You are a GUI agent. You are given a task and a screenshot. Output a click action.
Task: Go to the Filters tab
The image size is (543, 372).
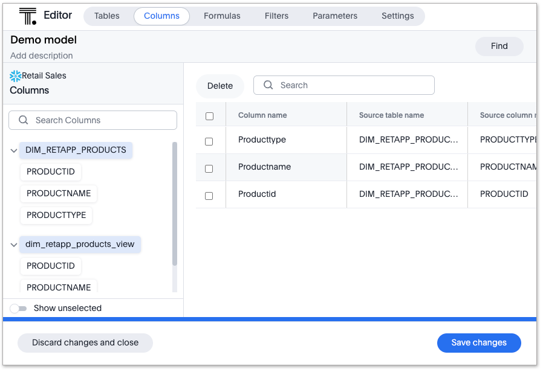pos(276,16)
